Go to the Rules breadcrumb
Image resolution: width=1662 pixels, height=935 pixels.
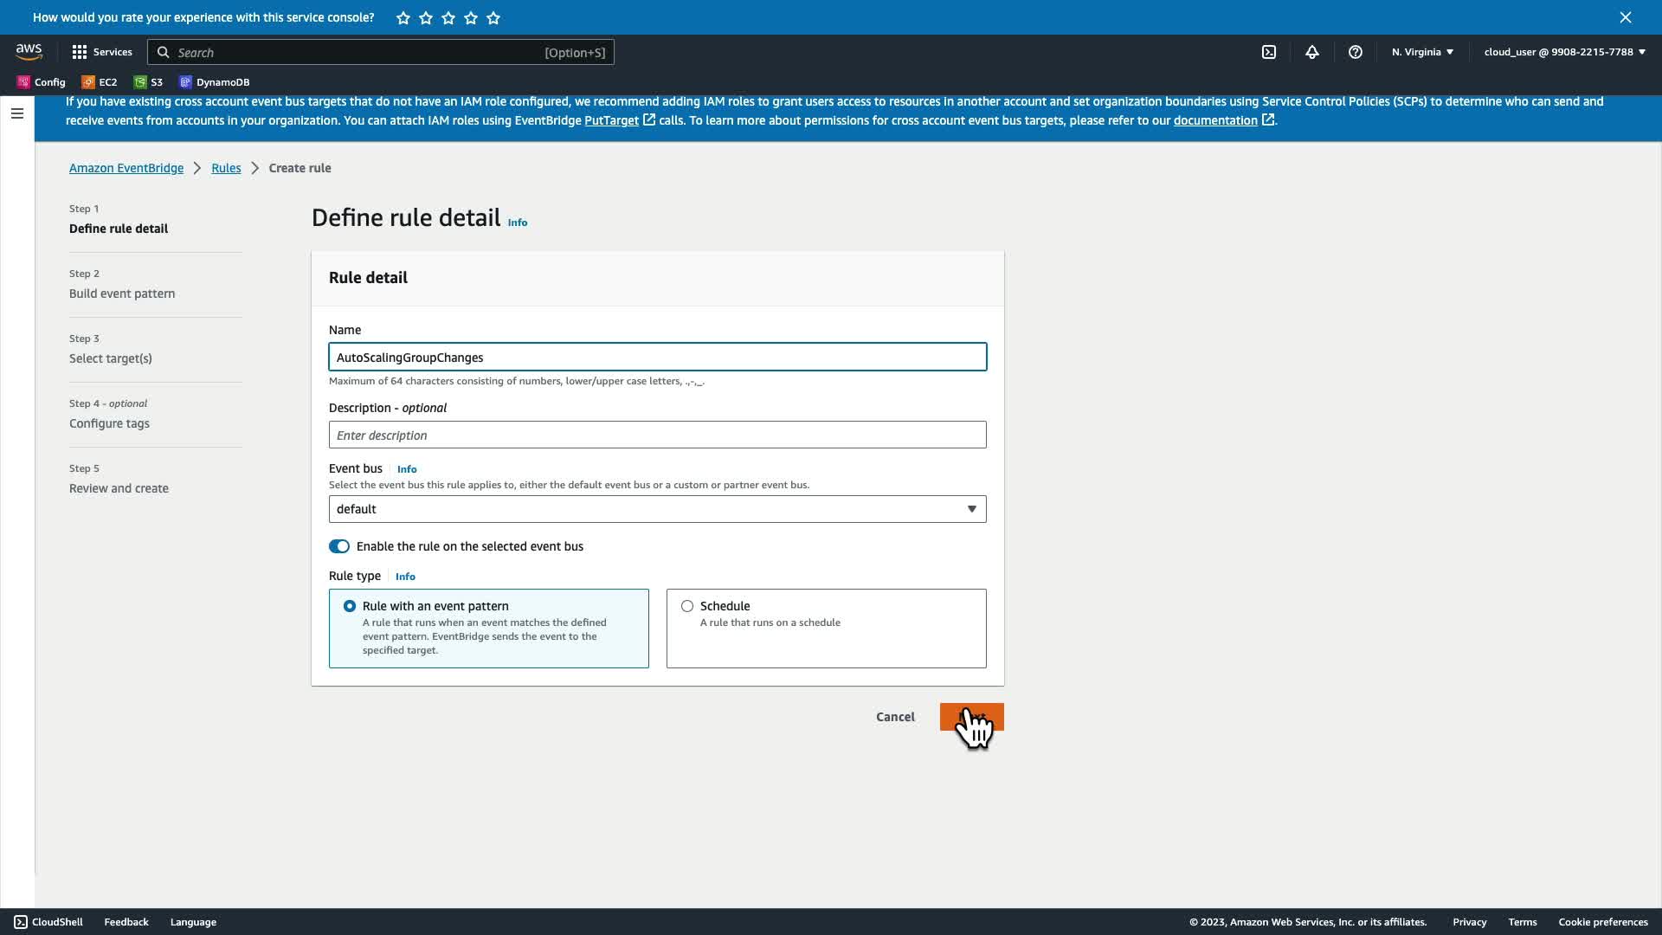click(x=226, y=168)
